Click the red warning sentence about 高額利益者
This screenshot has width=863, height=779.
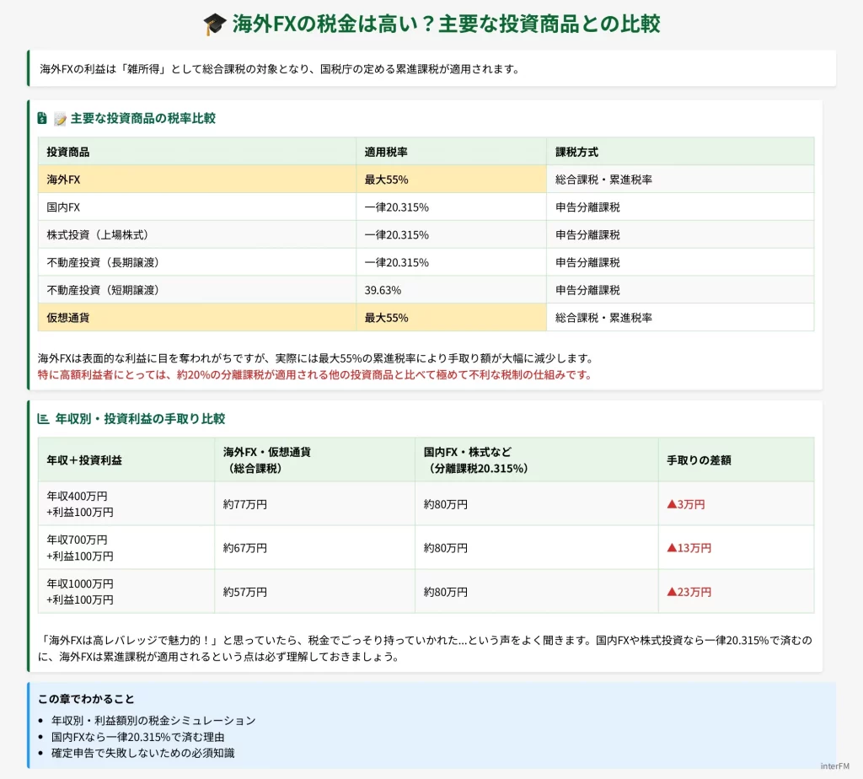[314, 374]
